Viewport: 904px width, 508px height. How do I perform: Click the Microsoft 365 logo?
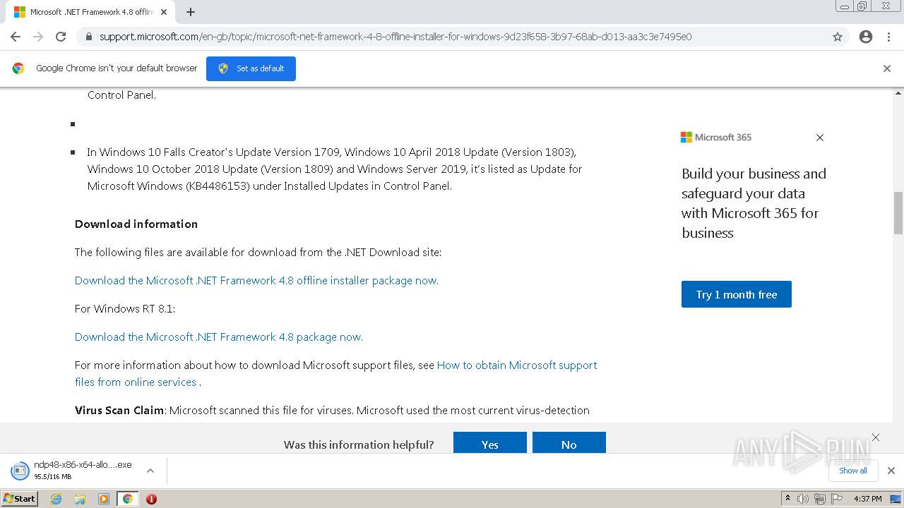point(716,138)
